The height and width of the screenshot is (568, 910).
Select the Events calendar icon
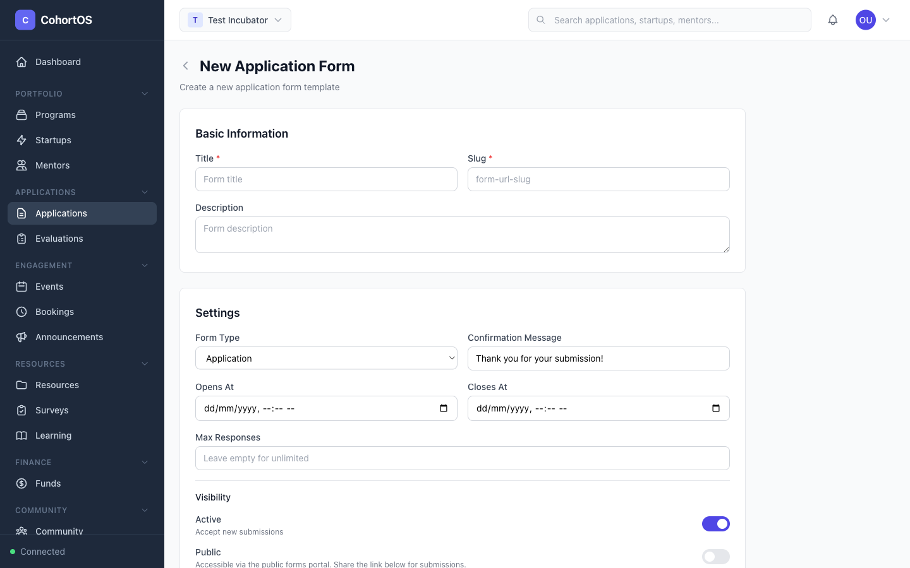click(x=21, y=287)
